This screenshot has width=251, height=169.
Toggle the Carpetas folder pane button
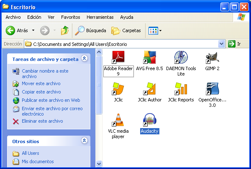(126, 30)
